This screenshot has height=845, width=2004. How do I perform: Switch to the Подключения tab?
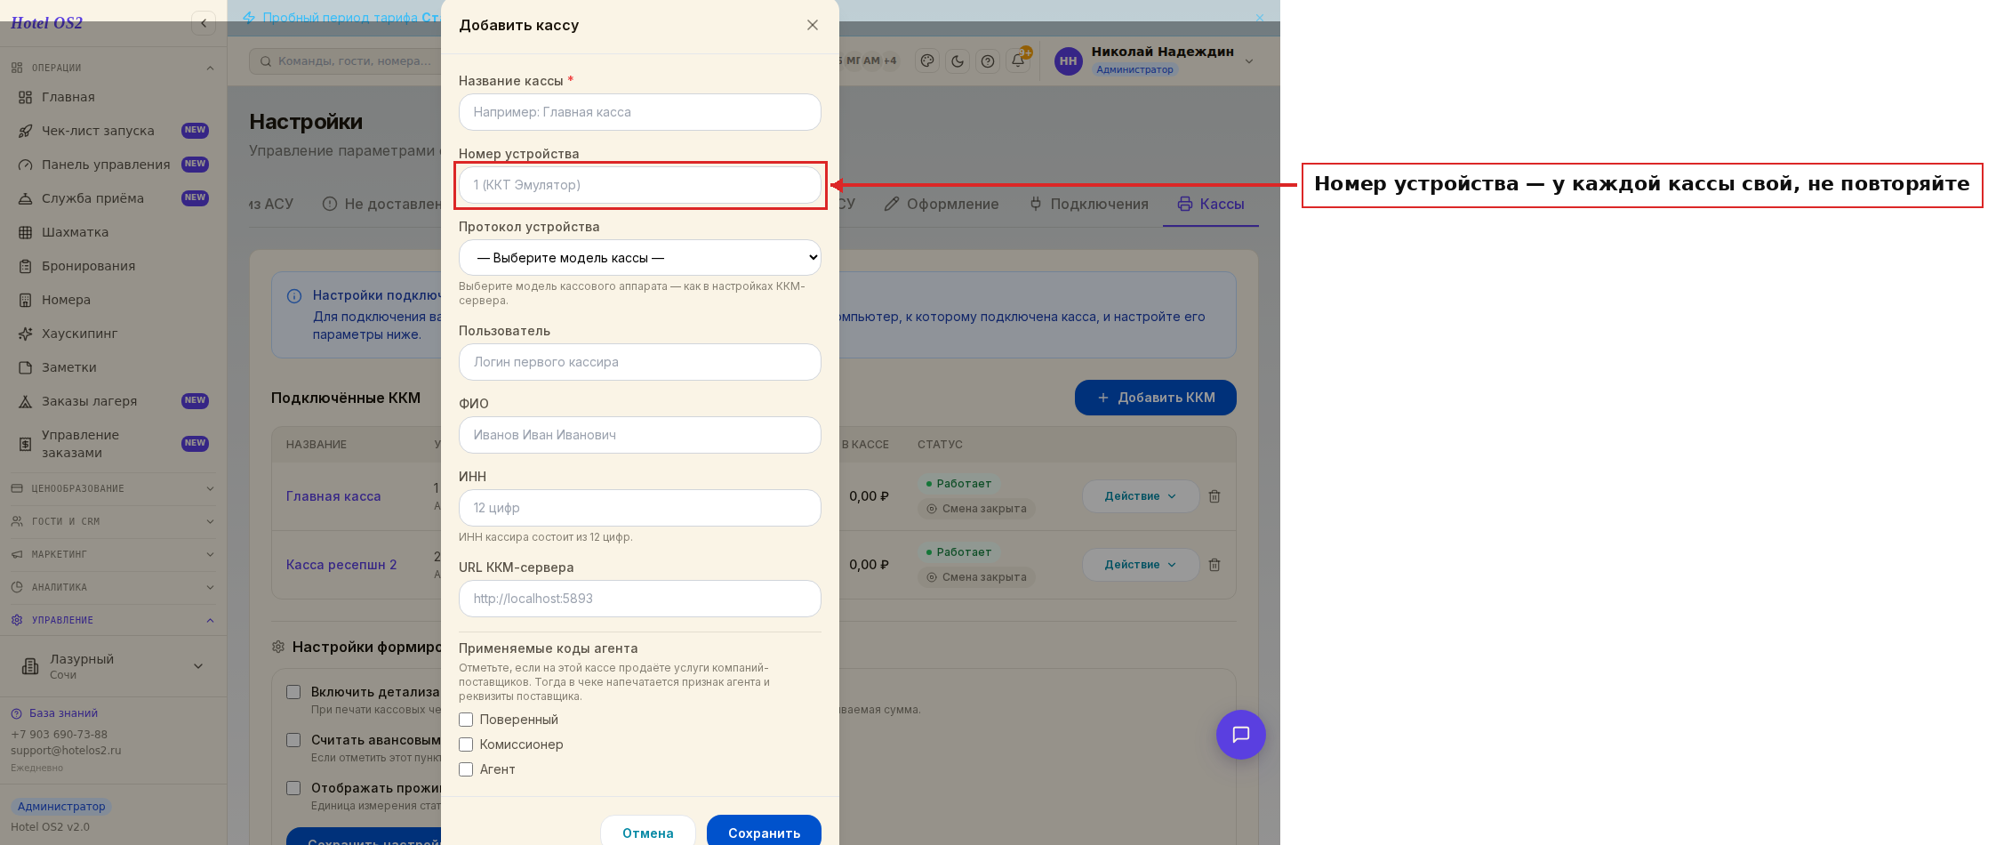click(x=1088, y=204)
